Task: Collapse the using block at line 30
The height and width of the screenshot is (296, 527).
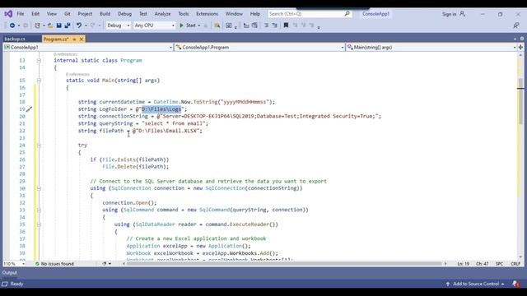Action: pyautogui.click(x=39, y=188)
